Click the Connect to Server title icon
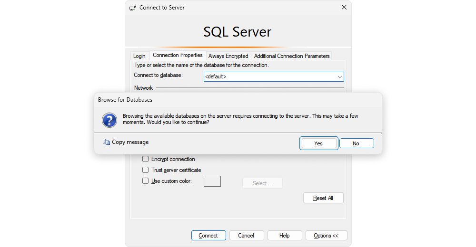Image resolution: width=476 pixels, height=247 pixels. pos(133,7)
